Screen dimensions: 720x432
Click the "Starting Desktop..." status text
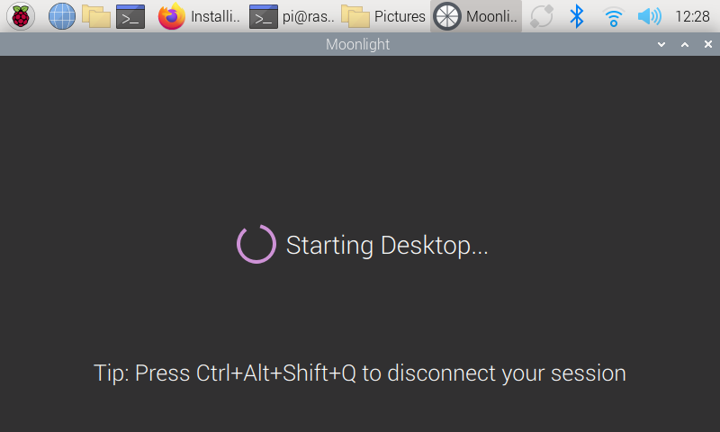coord(387,245)
